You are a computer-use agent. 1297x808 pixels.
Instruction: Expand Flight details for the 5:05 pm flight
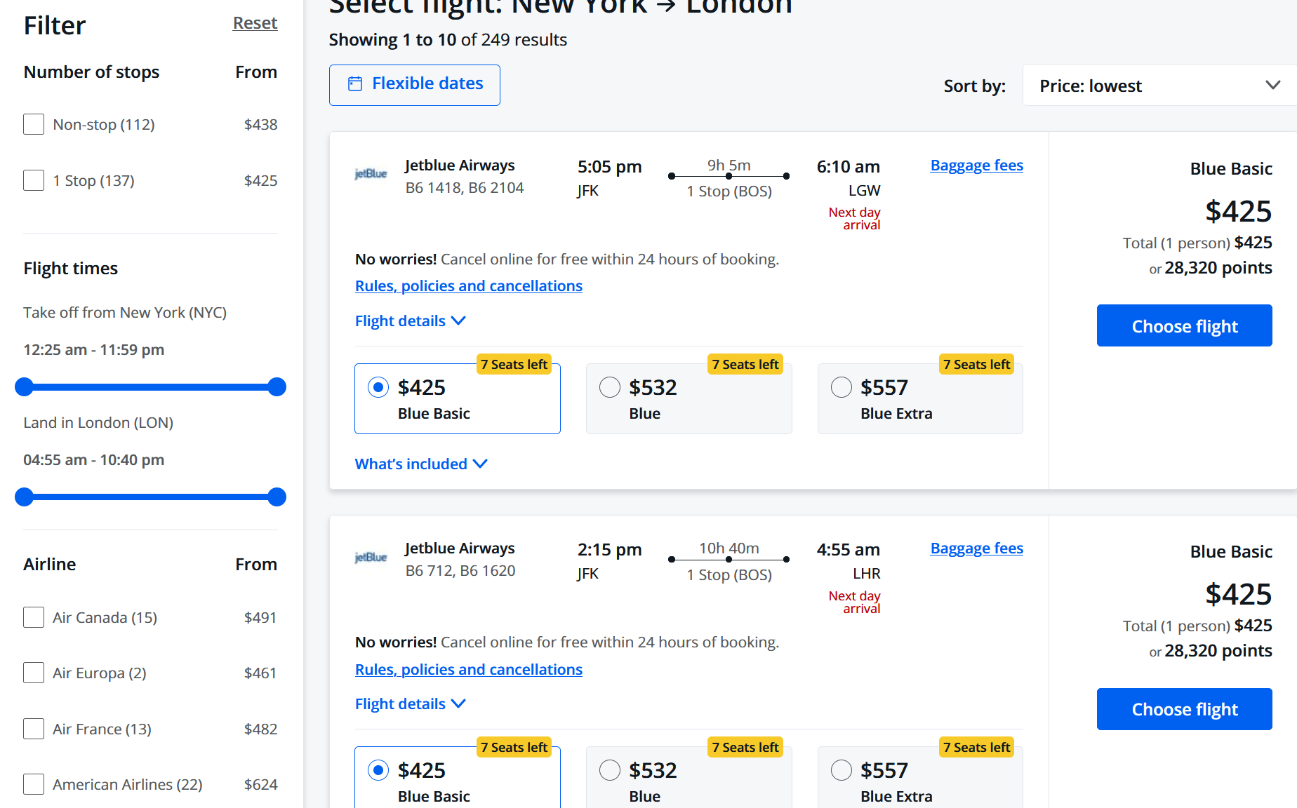tap(401, 321)
